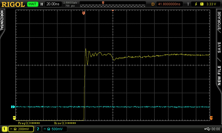The height and width of the screenshot is (133, 222).
Task: Click the orange trigger position marker above grid
Action: coord(84,13)
